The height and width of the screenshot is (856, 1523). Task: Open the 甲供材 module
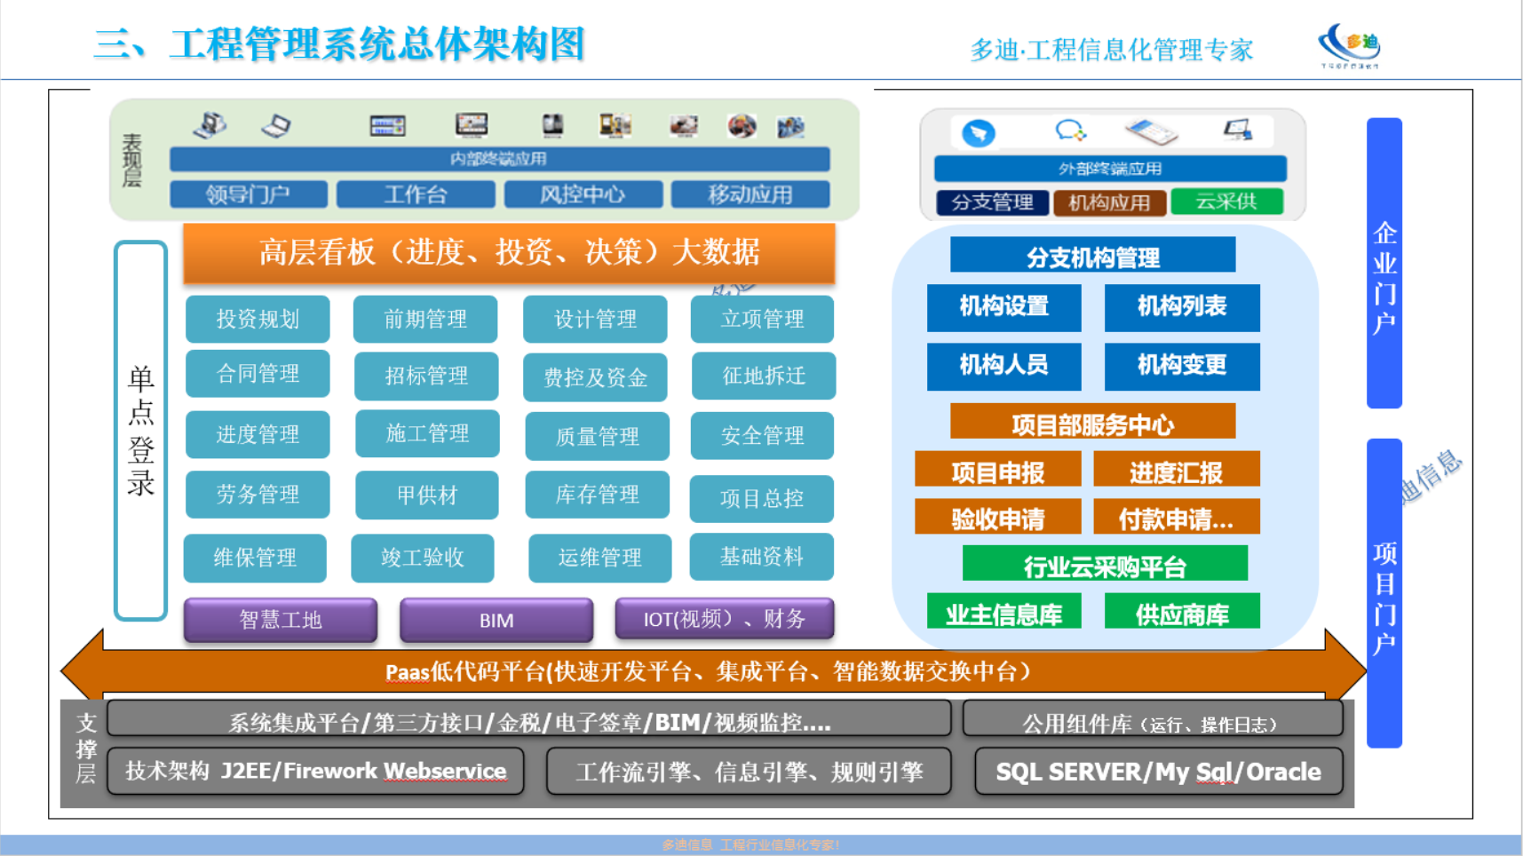pos(427,495)
